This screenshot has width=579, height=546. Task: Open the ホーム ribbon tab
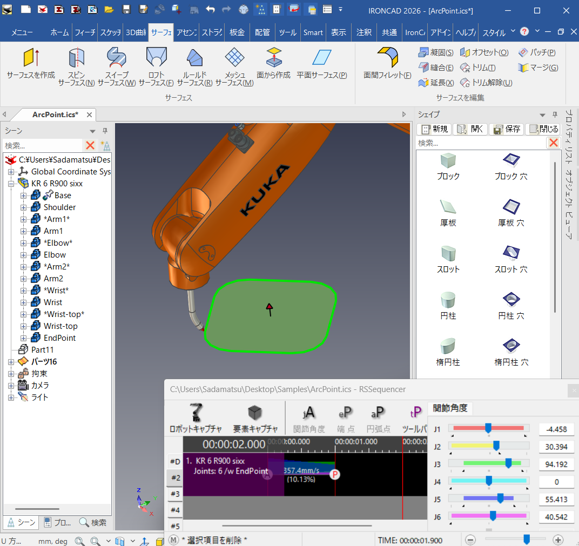pos(59,32)
